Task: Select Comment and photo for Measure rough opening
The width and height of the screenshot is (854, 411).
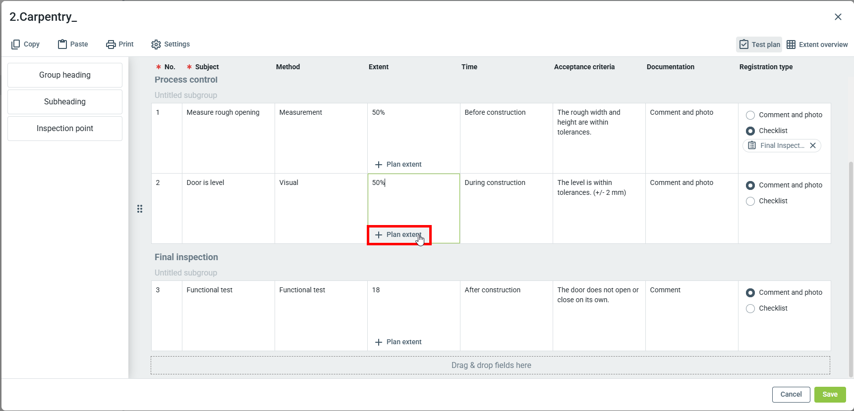Action: pos(750,115)
